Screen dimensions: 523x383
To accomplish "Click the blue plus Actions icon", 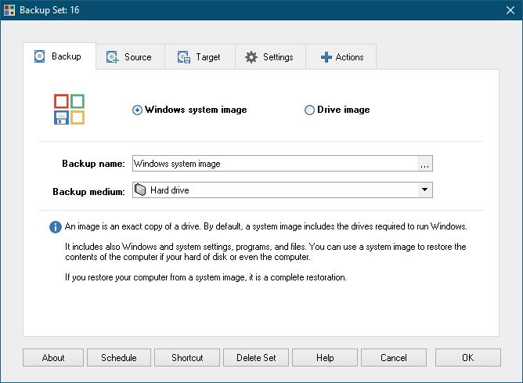I will (326, 57).
